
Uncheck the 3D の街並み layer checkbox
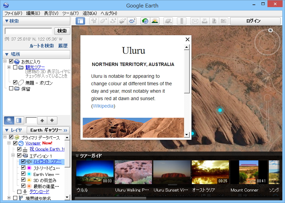23,180
